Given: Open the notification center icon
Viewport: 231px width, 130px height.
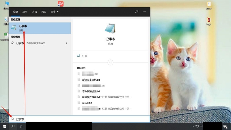Looking at the screenshot, I should 225,127.
